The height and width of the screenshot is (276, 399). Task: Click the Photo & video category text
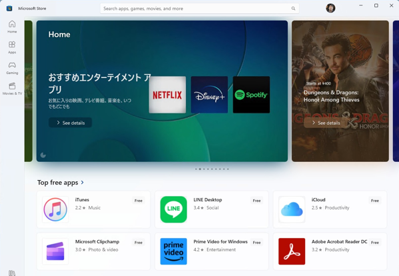[103, 250]
